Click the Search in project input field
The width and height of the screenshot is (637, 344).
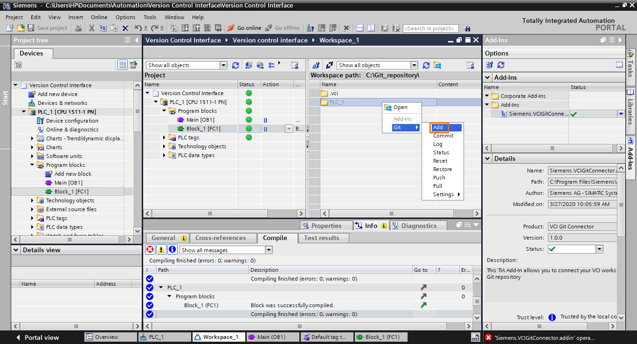430,28
